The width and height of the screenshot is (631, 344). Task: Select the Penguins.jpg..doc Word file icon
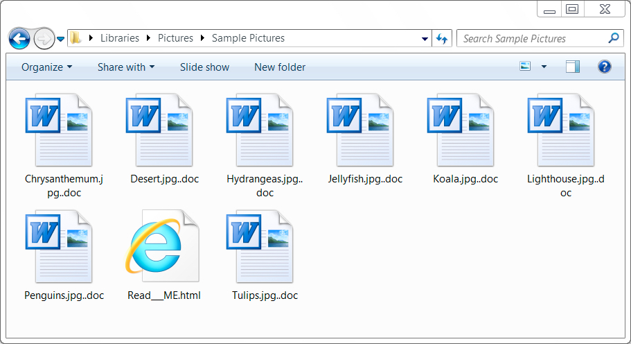coord(59,246)
